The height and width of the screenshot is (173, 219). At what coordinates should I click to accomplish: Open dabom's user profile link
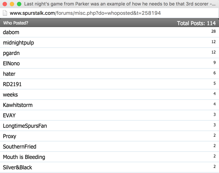coord(11,32)
